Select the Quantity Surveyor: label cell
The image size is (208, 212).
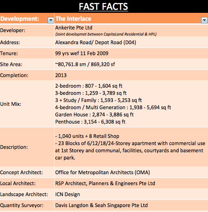click(x=27, y=205)
